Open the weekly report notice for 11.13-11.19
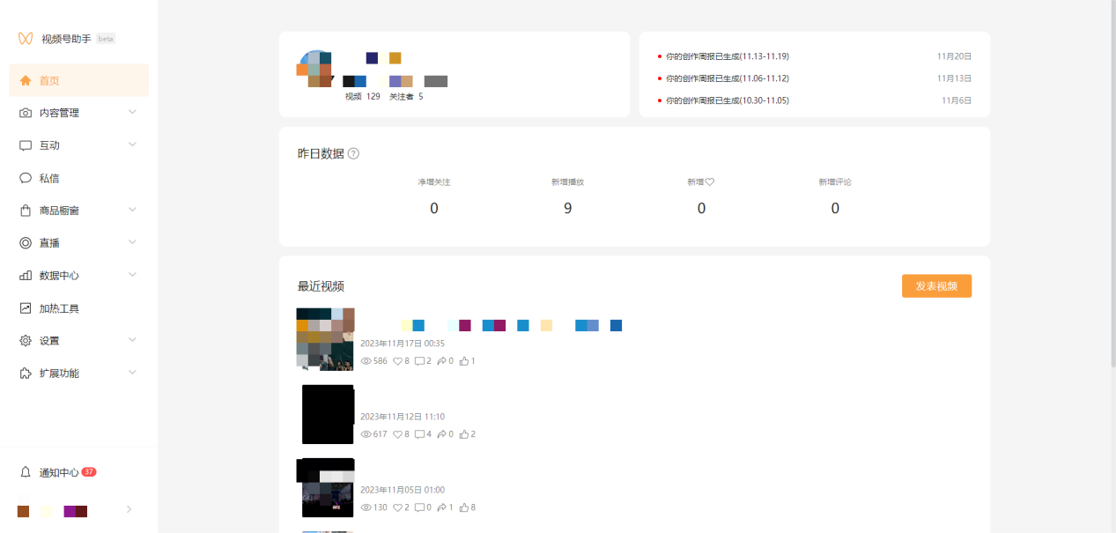The height and width of the screenshot is (533, 1116). [728, 56]
